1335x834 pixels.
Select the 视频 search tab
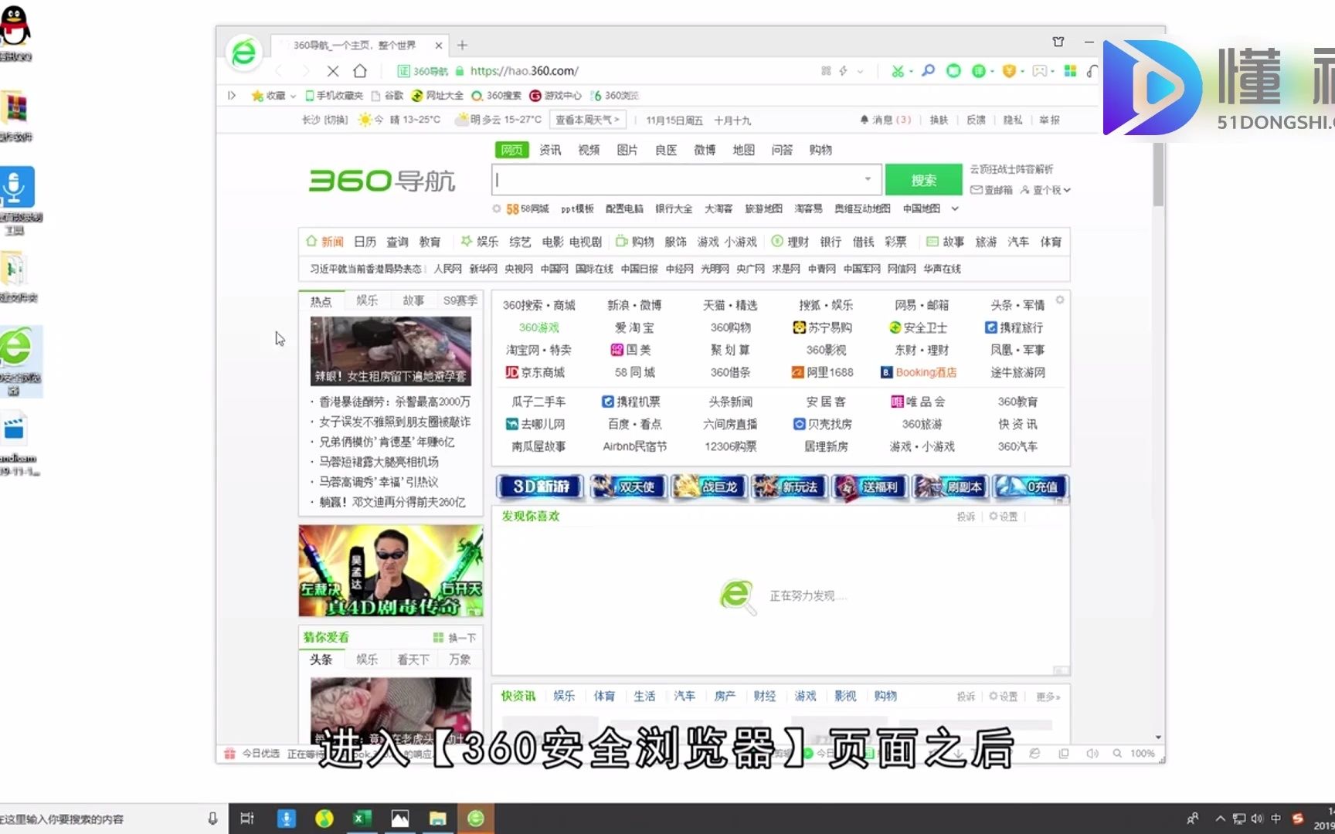coord(589,150)
